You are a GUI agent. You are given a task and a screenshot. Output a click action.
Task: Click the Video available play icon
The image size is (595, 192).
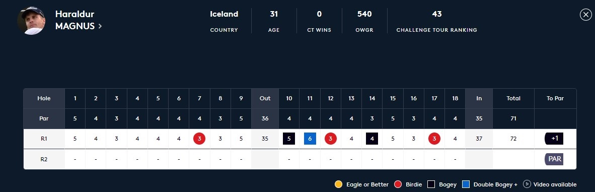(527, 184)
